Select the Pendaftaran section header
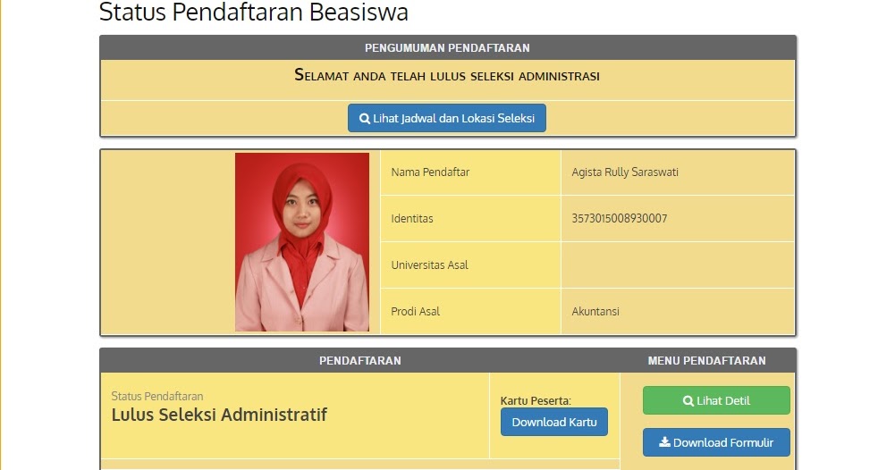This screenshot has width=895, height=470. (360, 360)
